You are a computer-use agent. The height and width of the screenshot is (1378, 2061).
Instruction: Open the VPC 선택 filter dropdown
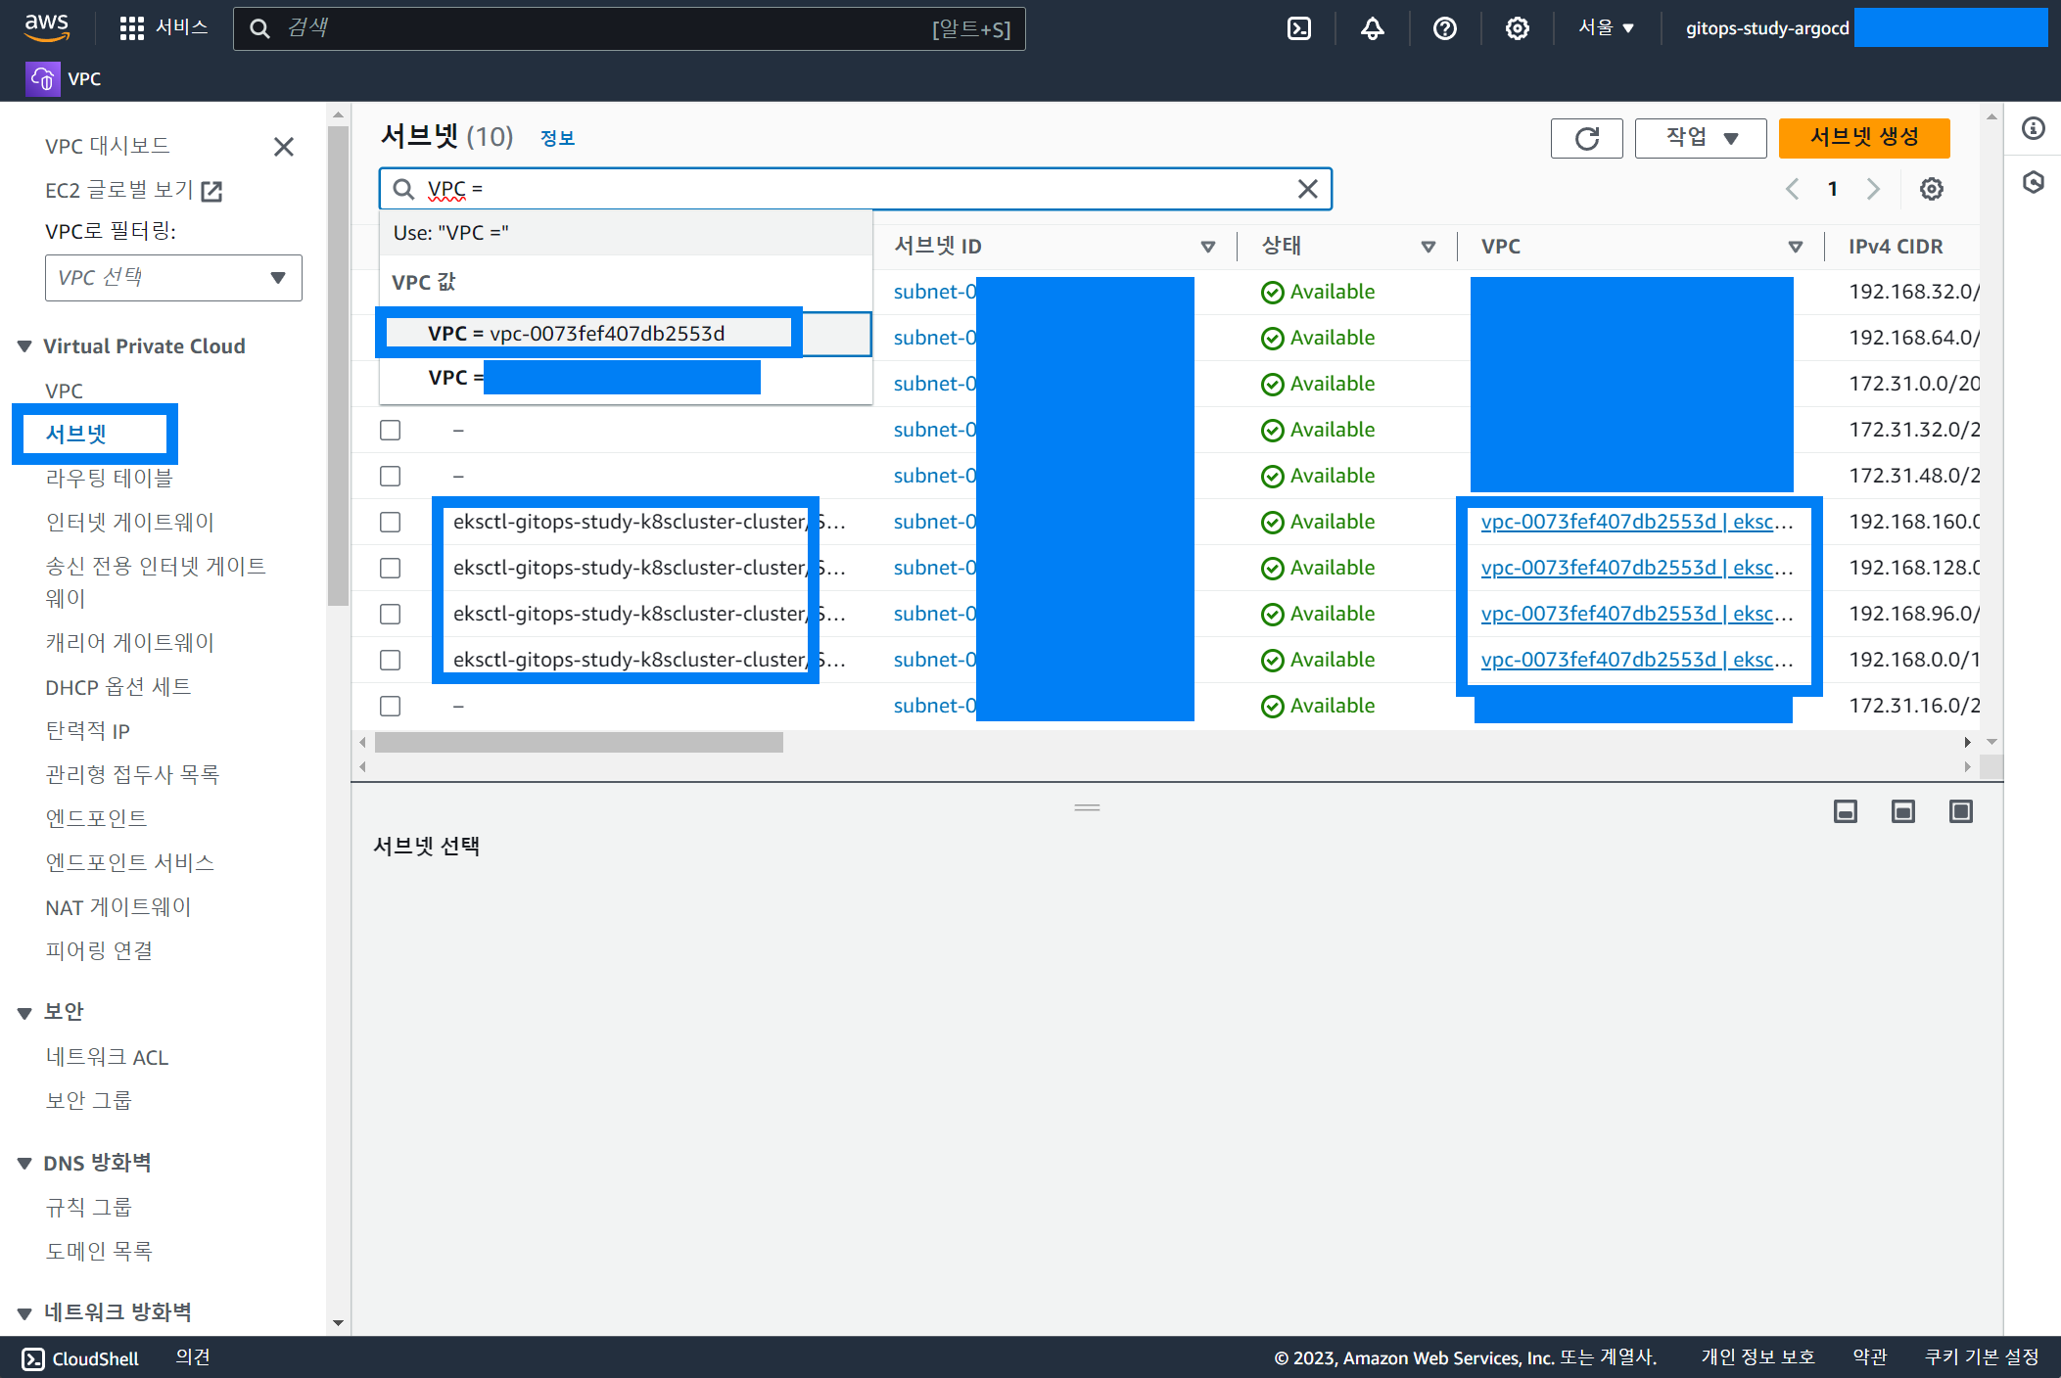(173, 278)
